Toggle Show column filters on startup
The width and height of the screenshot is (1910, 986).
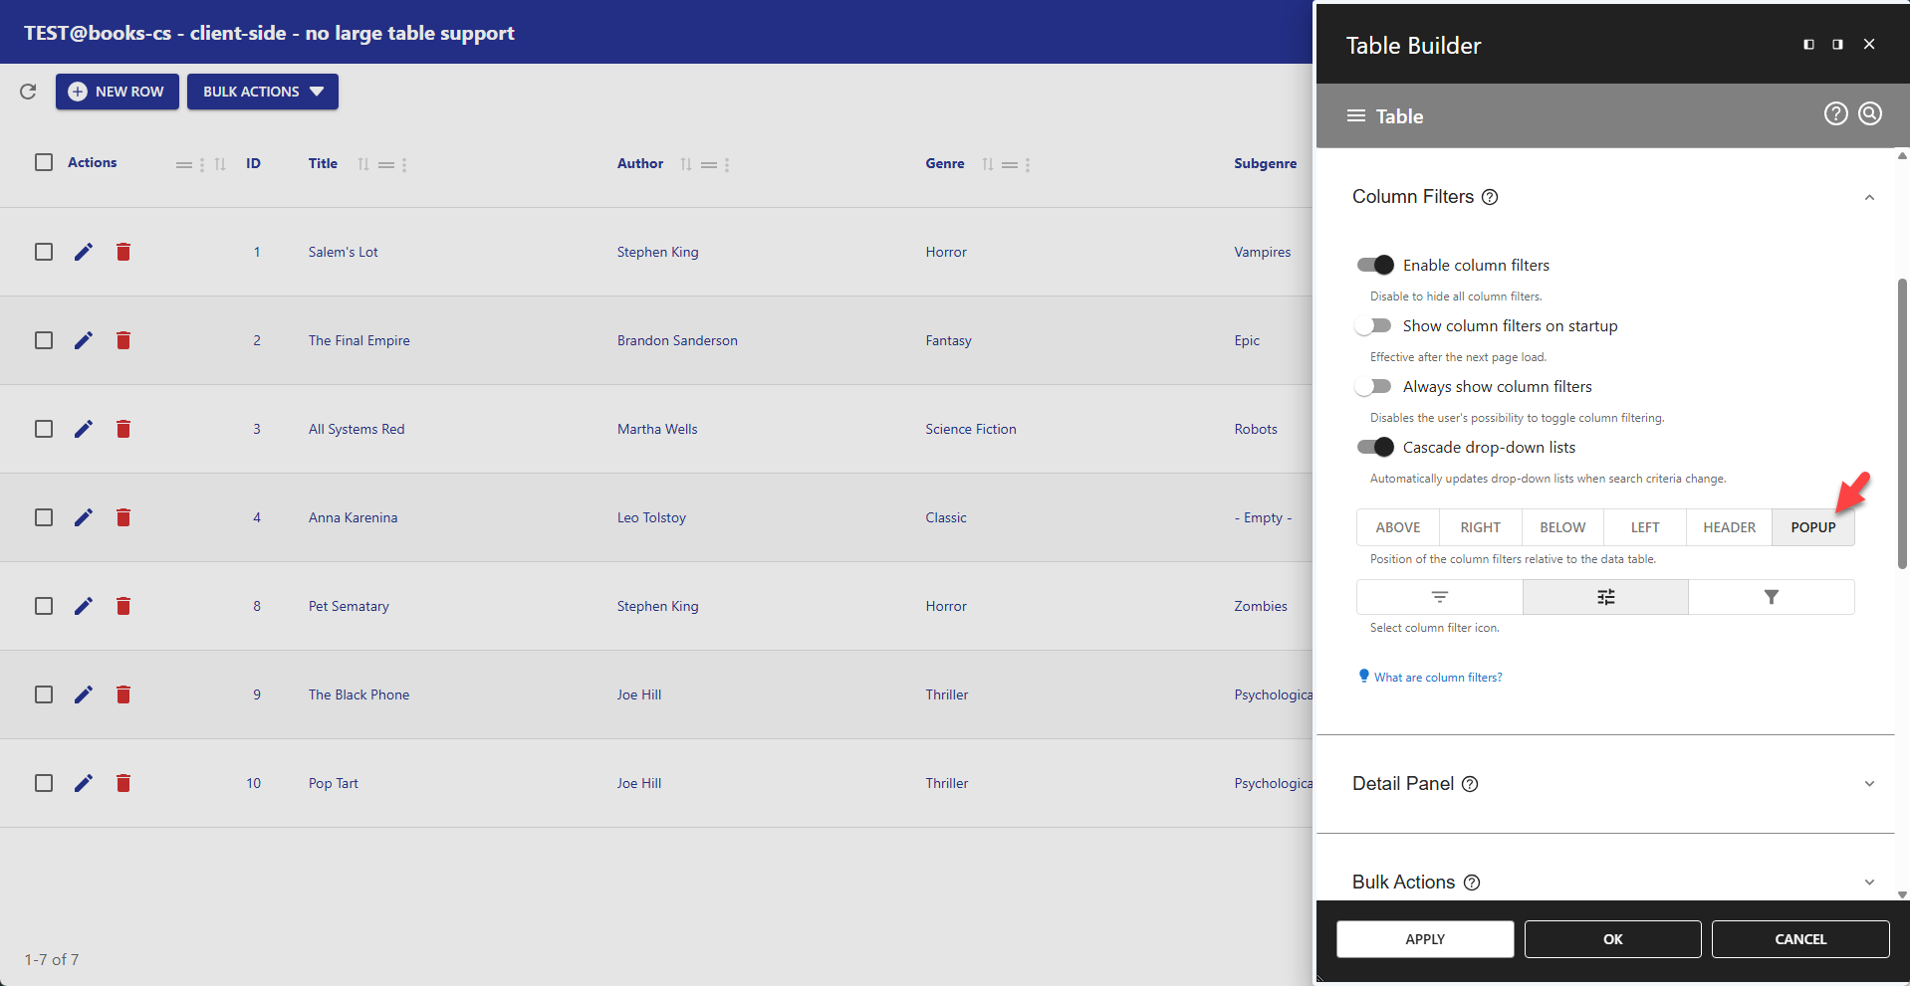click(1374, 325)
